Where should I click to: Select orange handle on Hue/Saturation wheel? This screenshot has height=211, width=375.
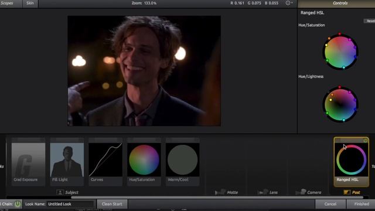329,38
